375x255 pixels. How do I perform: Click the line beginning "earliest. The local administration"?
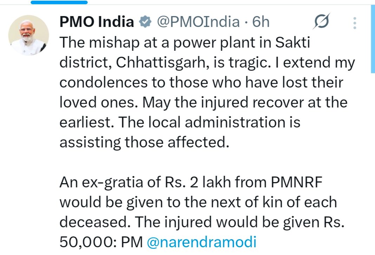coord(180,123)
